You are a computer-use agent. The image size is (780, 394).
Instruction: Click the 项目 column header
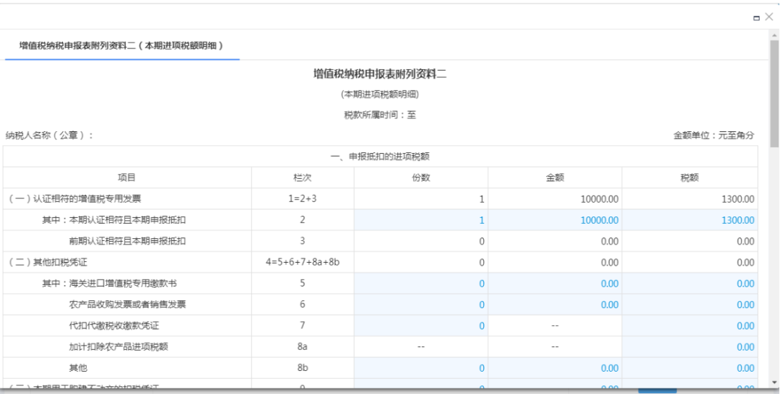127,178
